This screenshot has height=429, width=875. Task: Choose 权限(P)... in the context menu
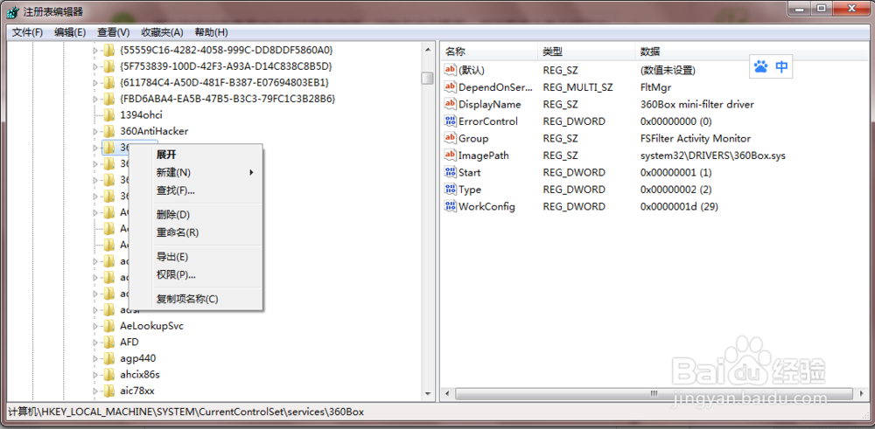click(x=196, y=274)
